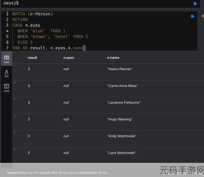The height and width of the screenshot is (177, 204).
Task: Click null eyes value in Andy Wachowski row
Action: point(66,136)
